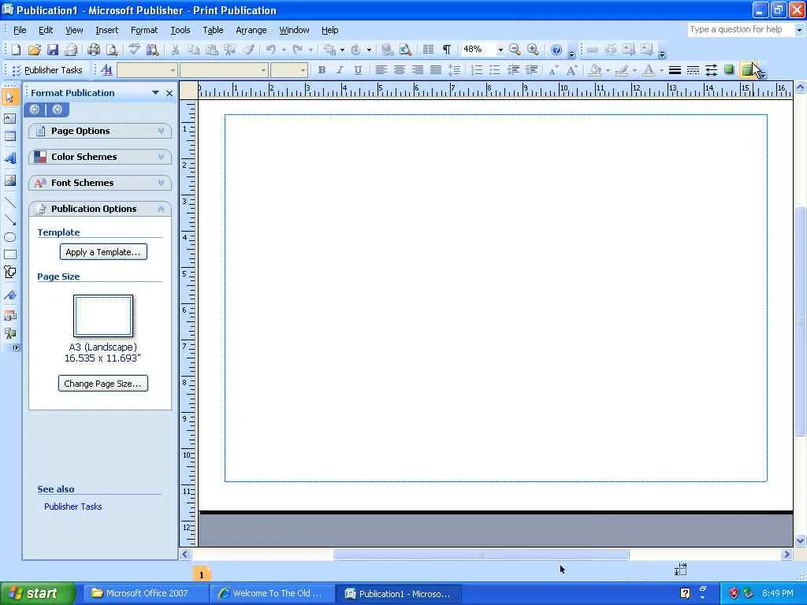Select the Insert WordArt tool
807x605 pixels.
pos(9,158)
